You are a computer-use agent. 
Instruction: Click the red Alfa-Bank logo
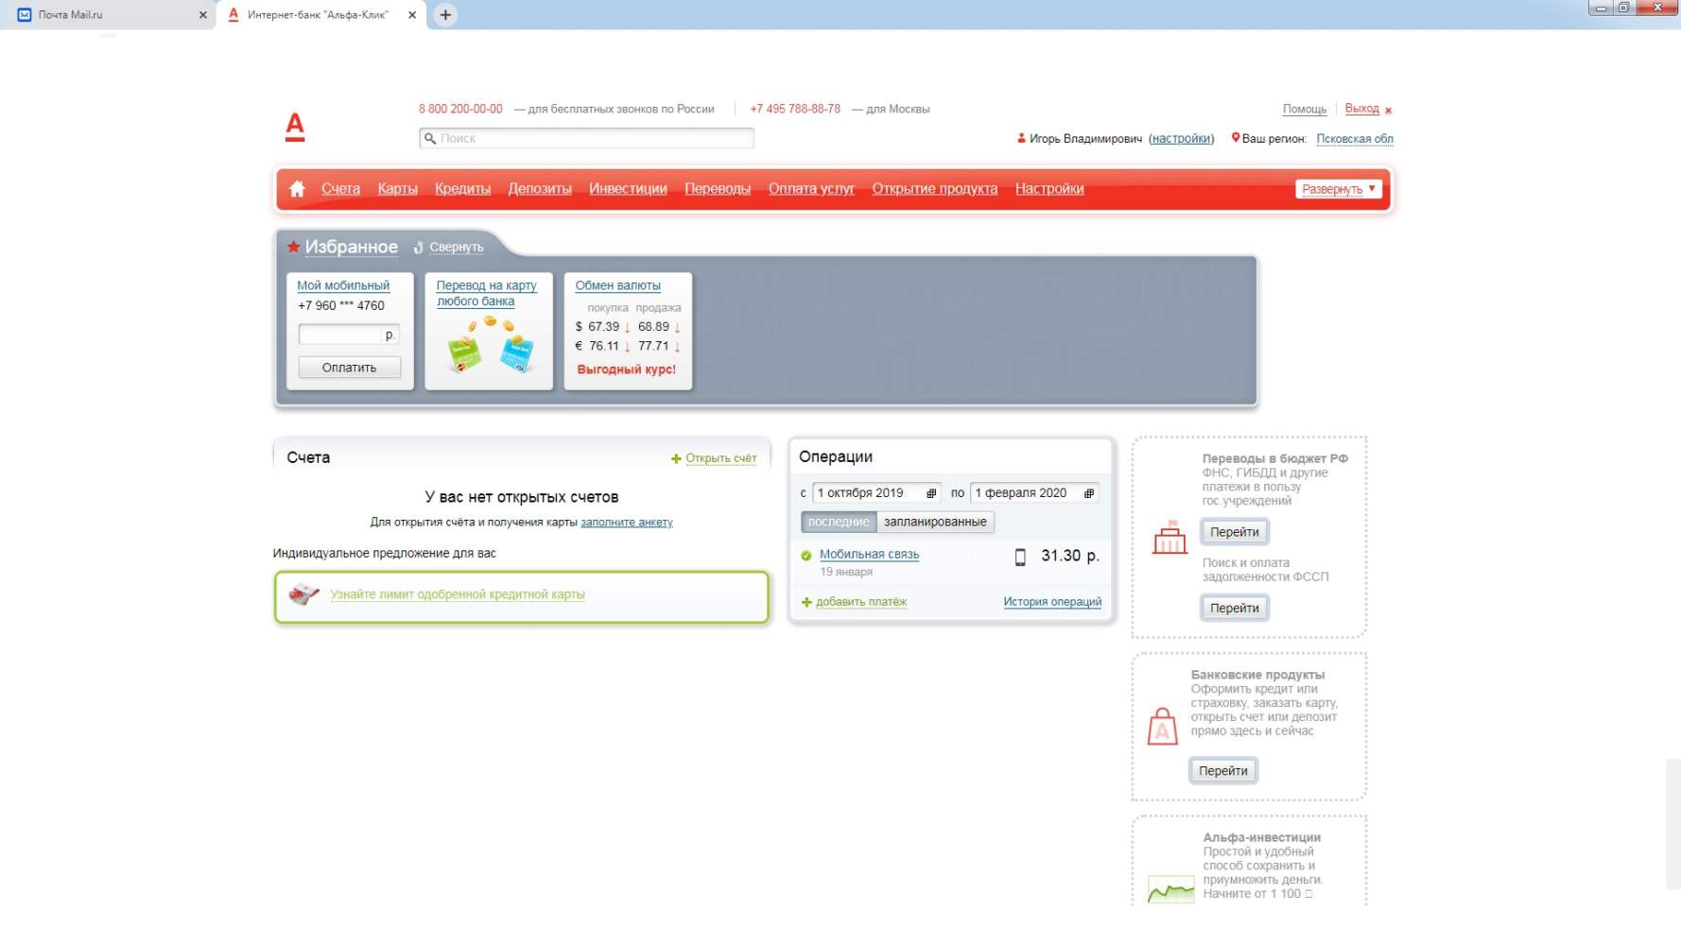click(295, 127)
